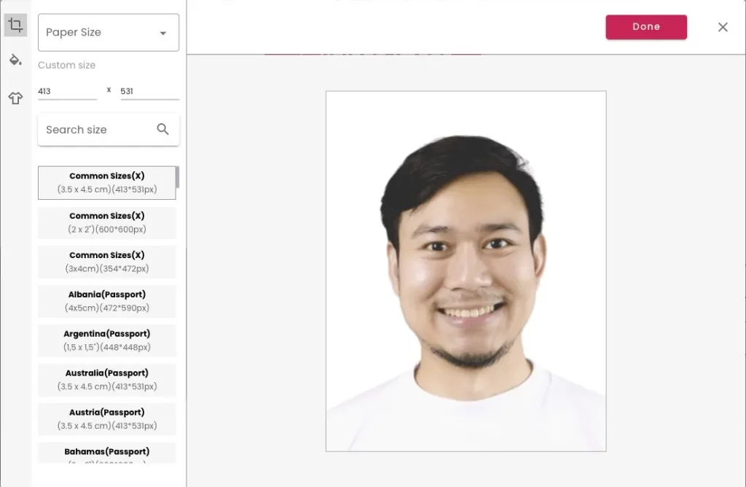
Task: Open the t-shirt outfit changer tool
Action: point(15,98)
